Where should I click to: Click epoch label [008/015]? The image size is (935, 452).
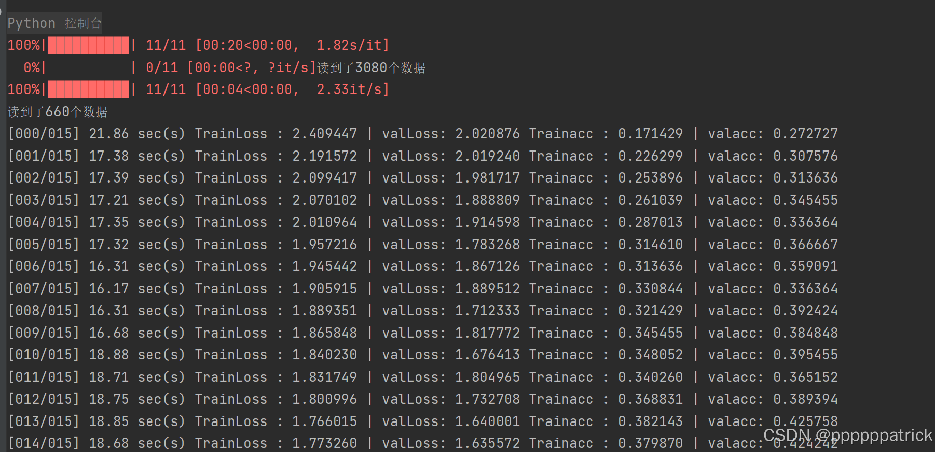[x=44, y=311]
